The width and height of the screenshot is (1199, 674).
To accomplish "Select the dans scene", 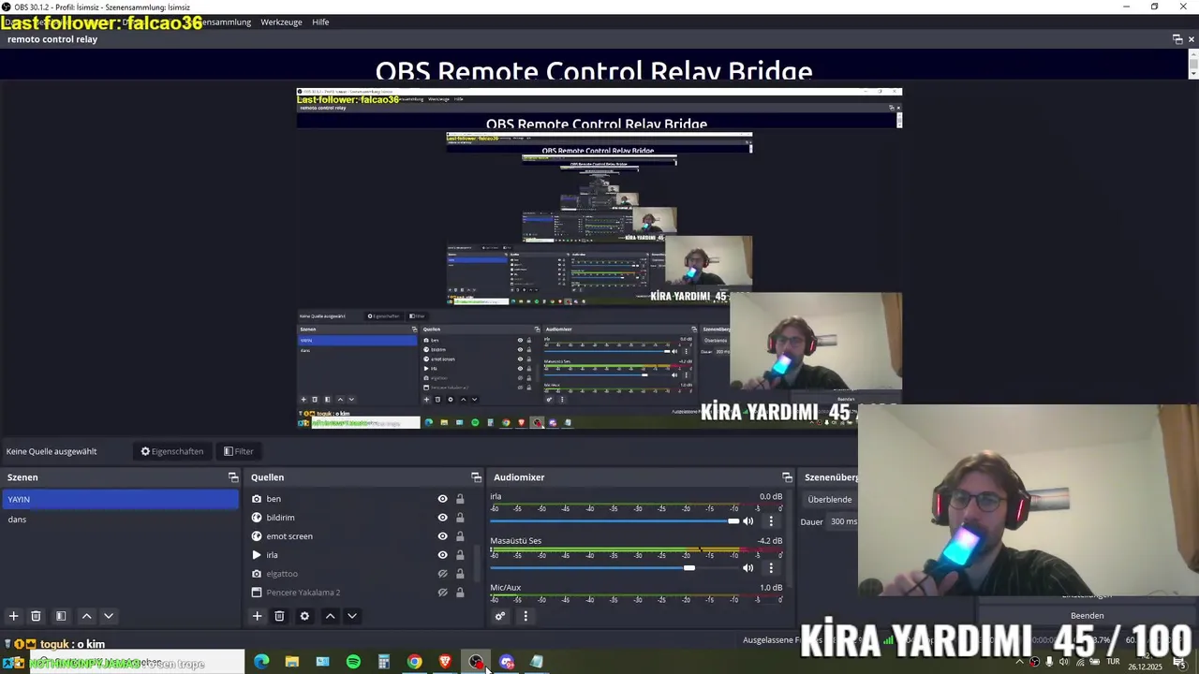I will pos(121,520).
